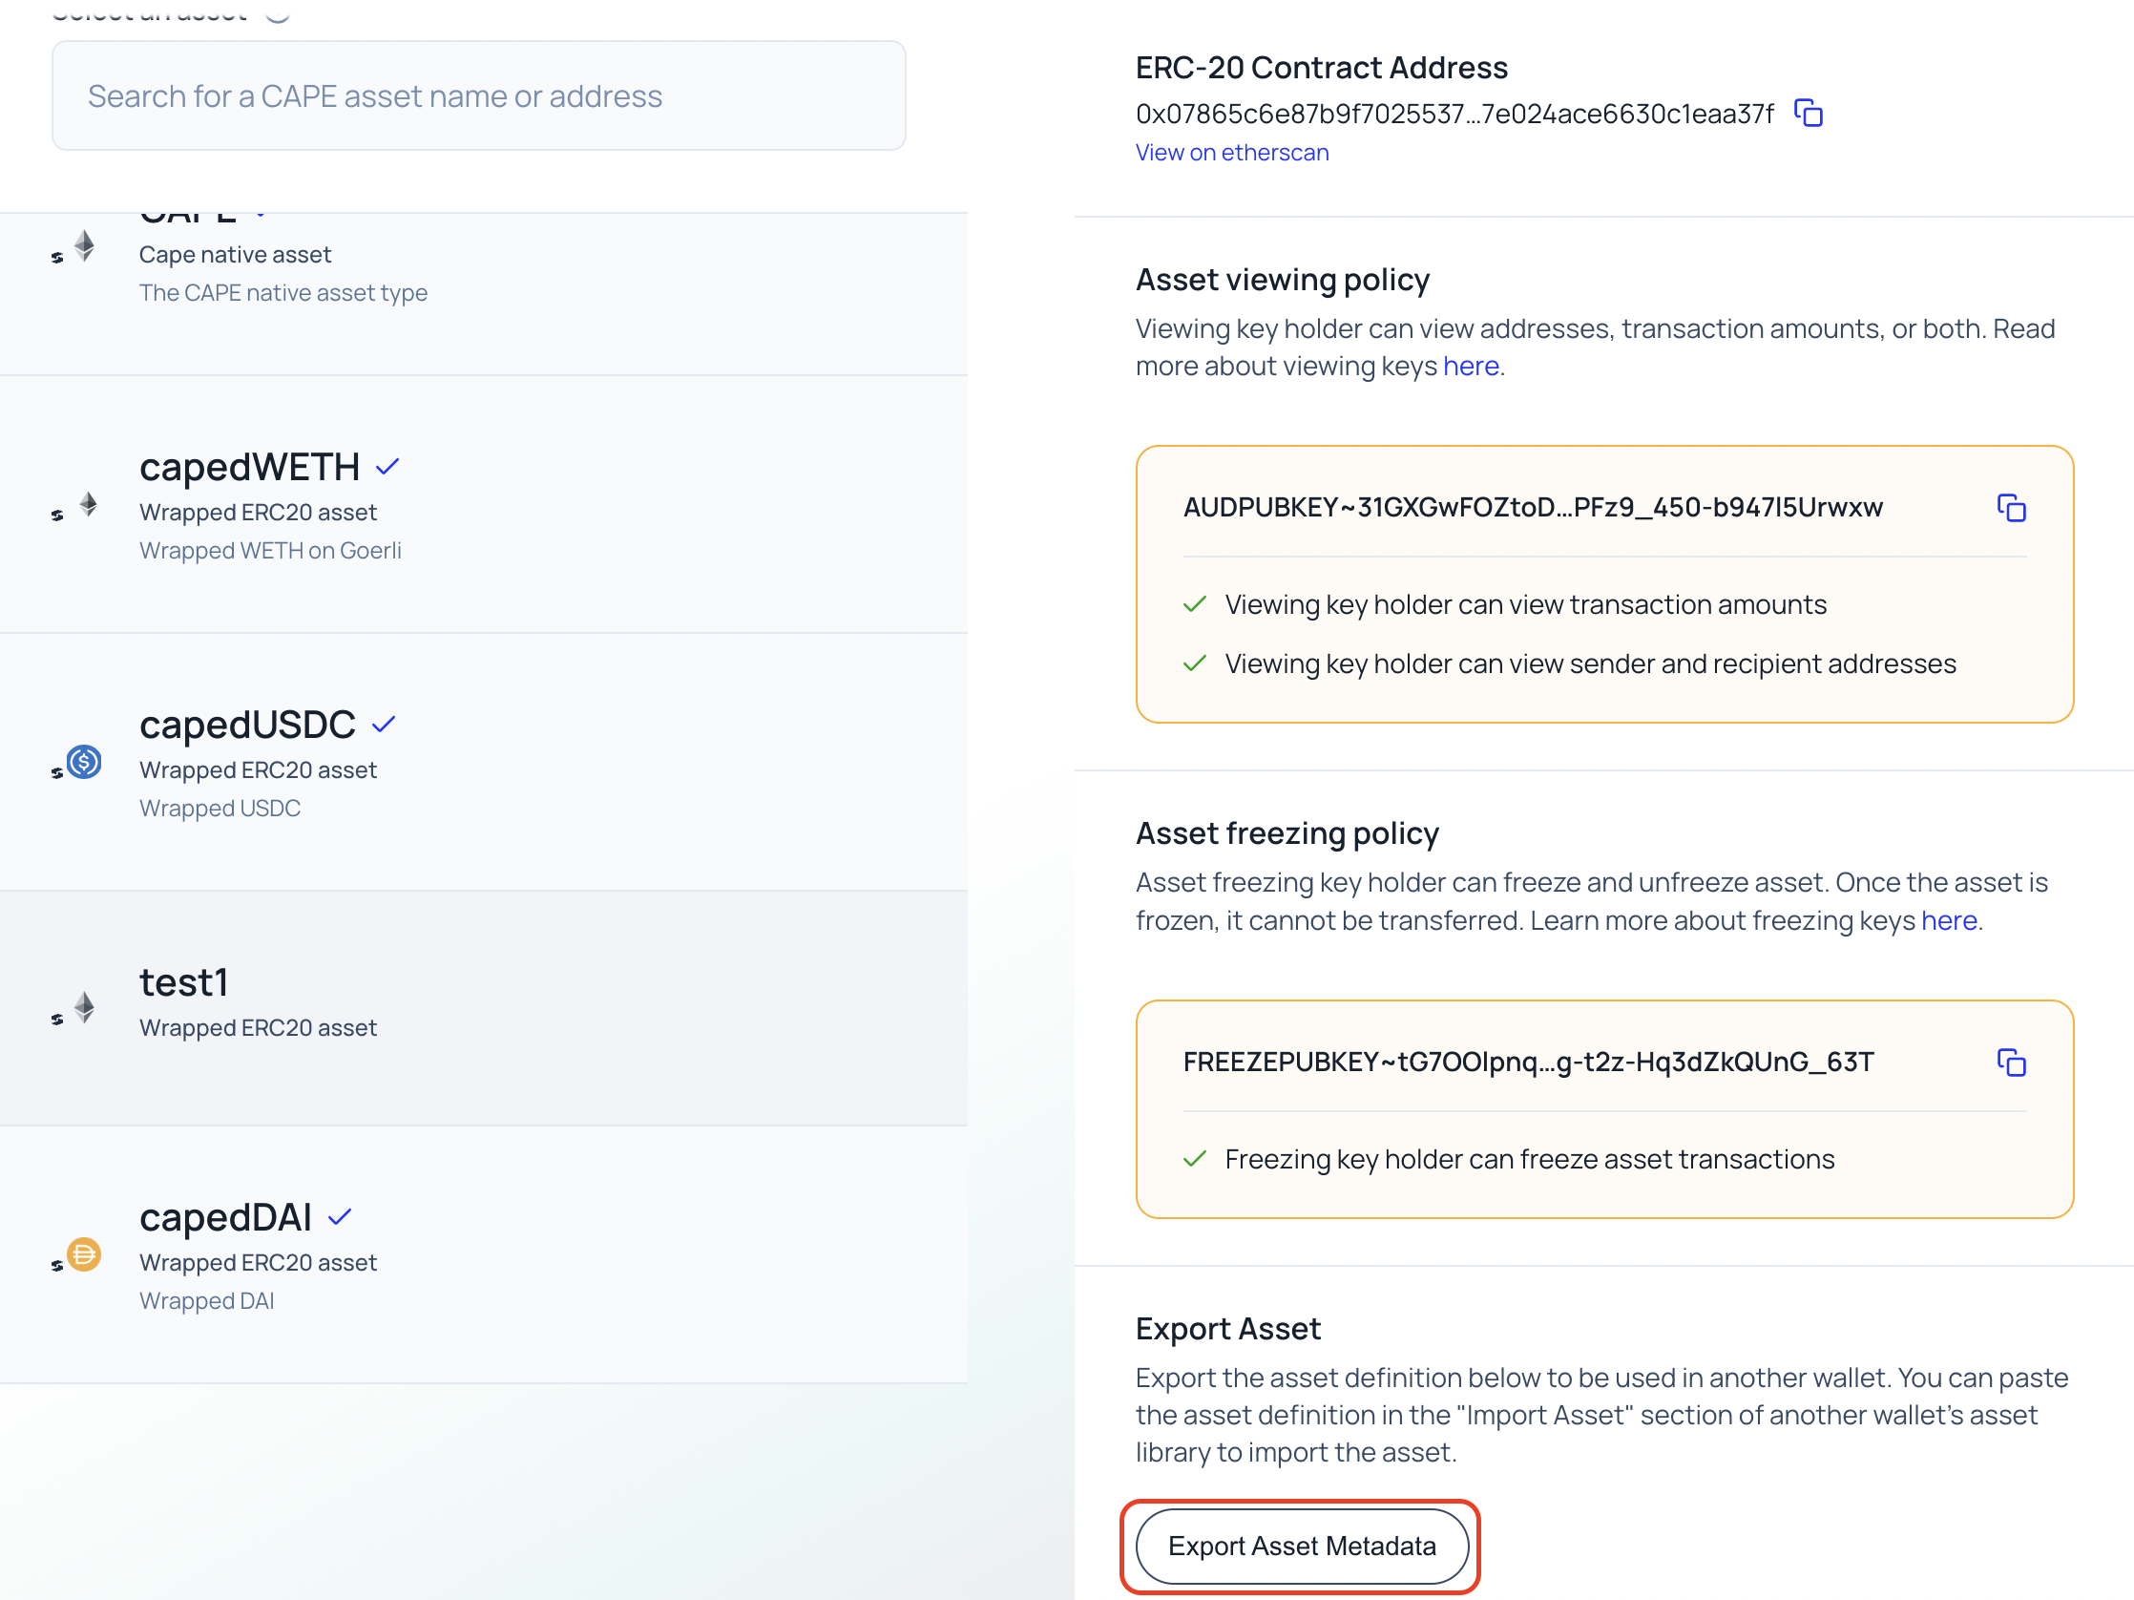Image resolution: width=2134 pixels, height=1600 pixels.
Task: Click the capedDAI coin icon
Action: pyautogui.click(x=84, y=1254)
